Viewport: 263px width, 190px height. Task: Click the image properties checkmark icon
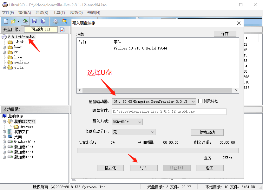coord(62,30)
